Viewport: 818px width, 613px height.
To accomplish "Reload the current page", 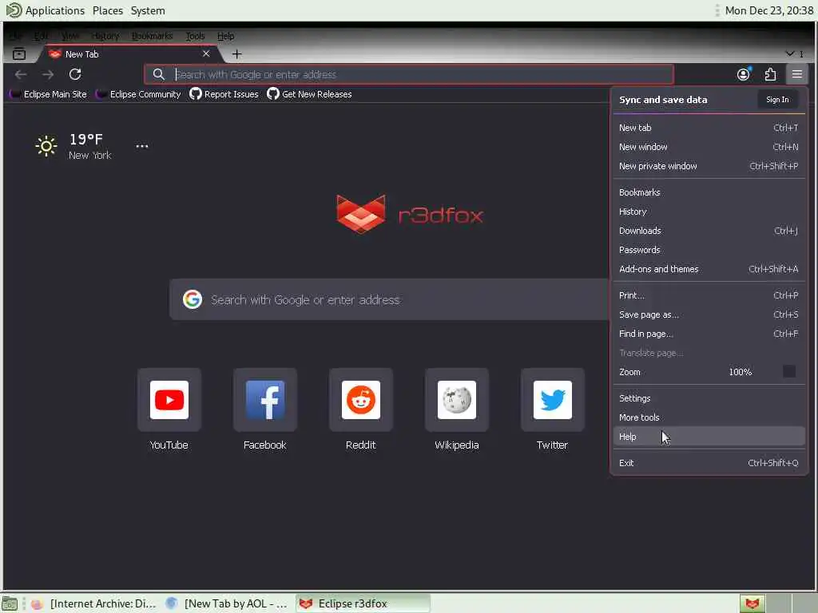I will 75,74.
